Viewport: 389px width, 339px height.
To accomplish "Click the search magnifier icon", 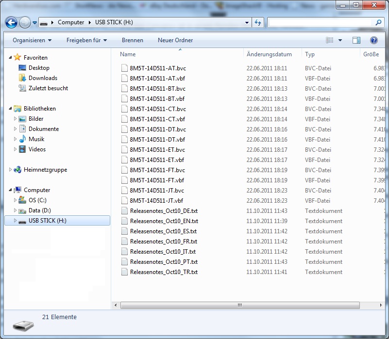I will [x=379, y=22].
